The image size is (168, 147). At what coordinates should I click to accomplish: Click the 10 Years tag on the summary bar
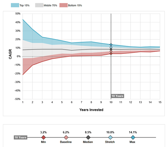21,137
